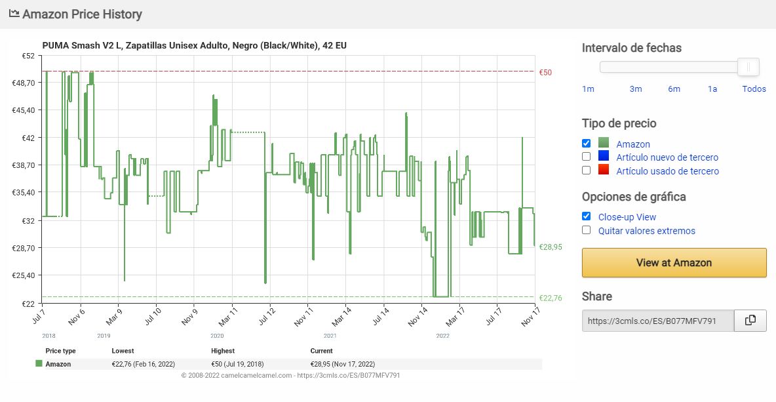Click the Close-up View label link
The height and width of the screenshot is (402, 776).
pyautogui.click(x=627, y=217)
